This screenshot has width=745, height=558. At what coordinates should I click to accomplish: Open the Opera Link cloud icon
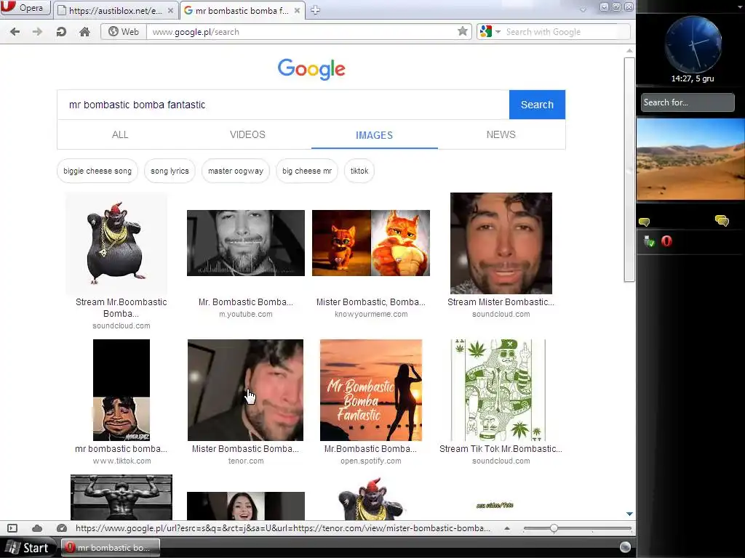tap(37, 528)
